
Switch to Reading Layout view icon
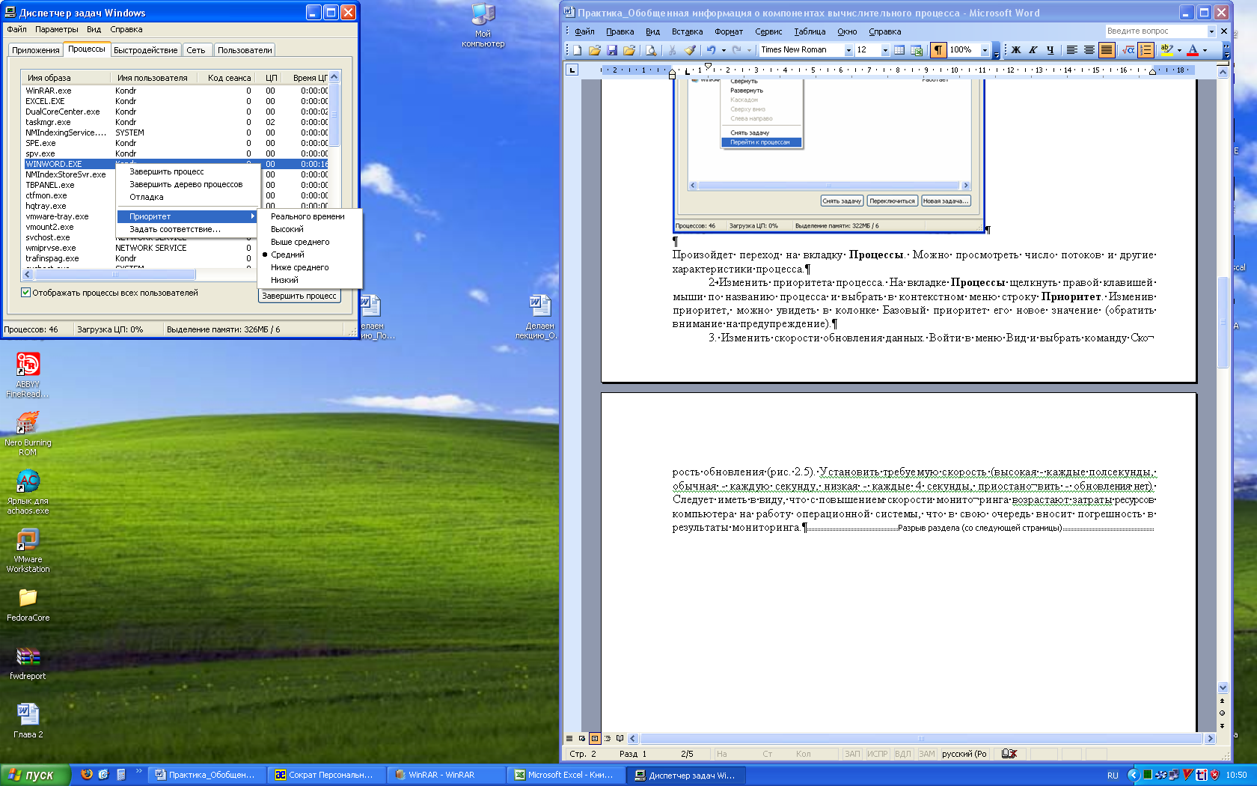coord(620,738)
